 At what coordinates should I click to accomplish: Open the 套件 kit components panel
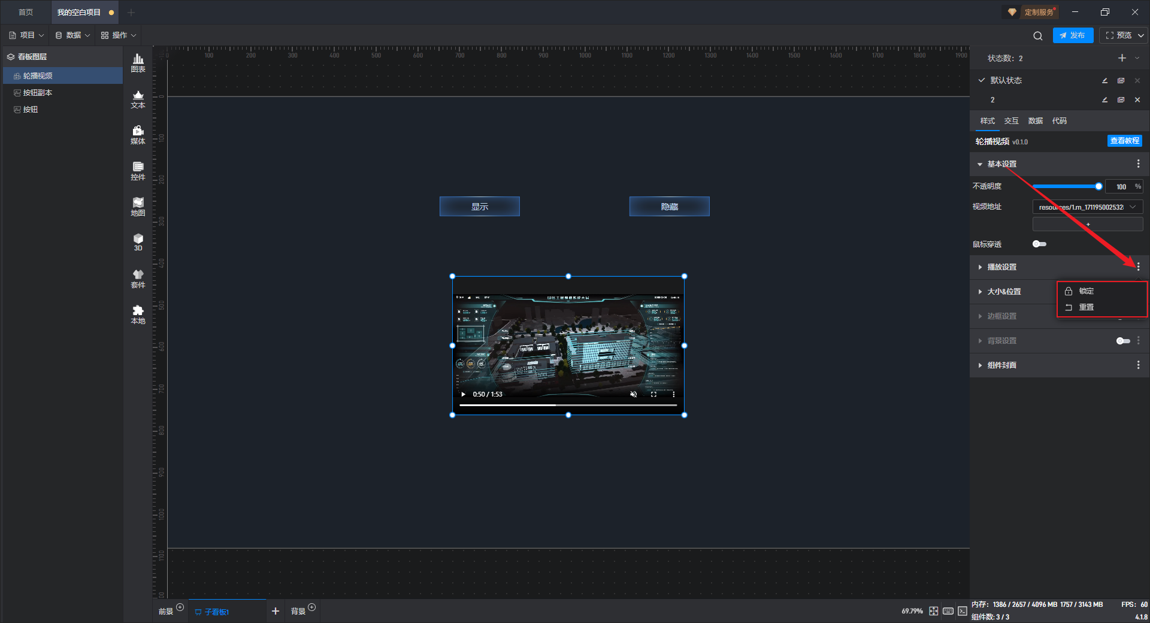[x=138, y=279]
